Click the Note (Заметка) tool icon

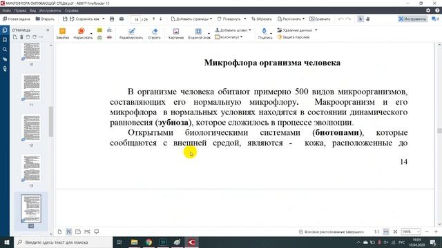pyautogui.click(x=62, y=31)
